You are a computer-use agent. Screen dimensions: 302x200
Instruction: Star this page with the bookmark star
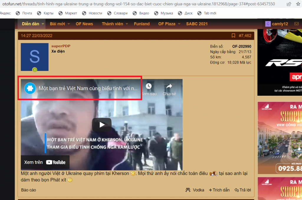tap(298, 4)
